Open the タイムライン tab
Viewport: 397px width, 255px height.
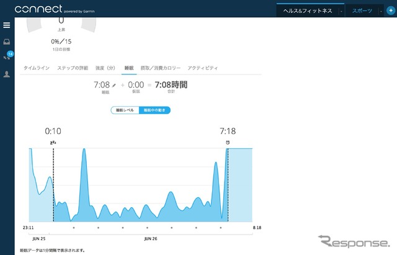point(37,68)
